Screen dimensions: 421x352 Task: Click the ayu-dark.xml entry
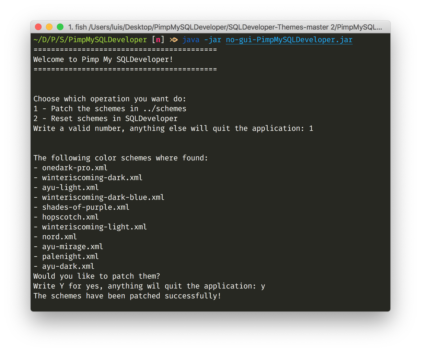(64, 266)
